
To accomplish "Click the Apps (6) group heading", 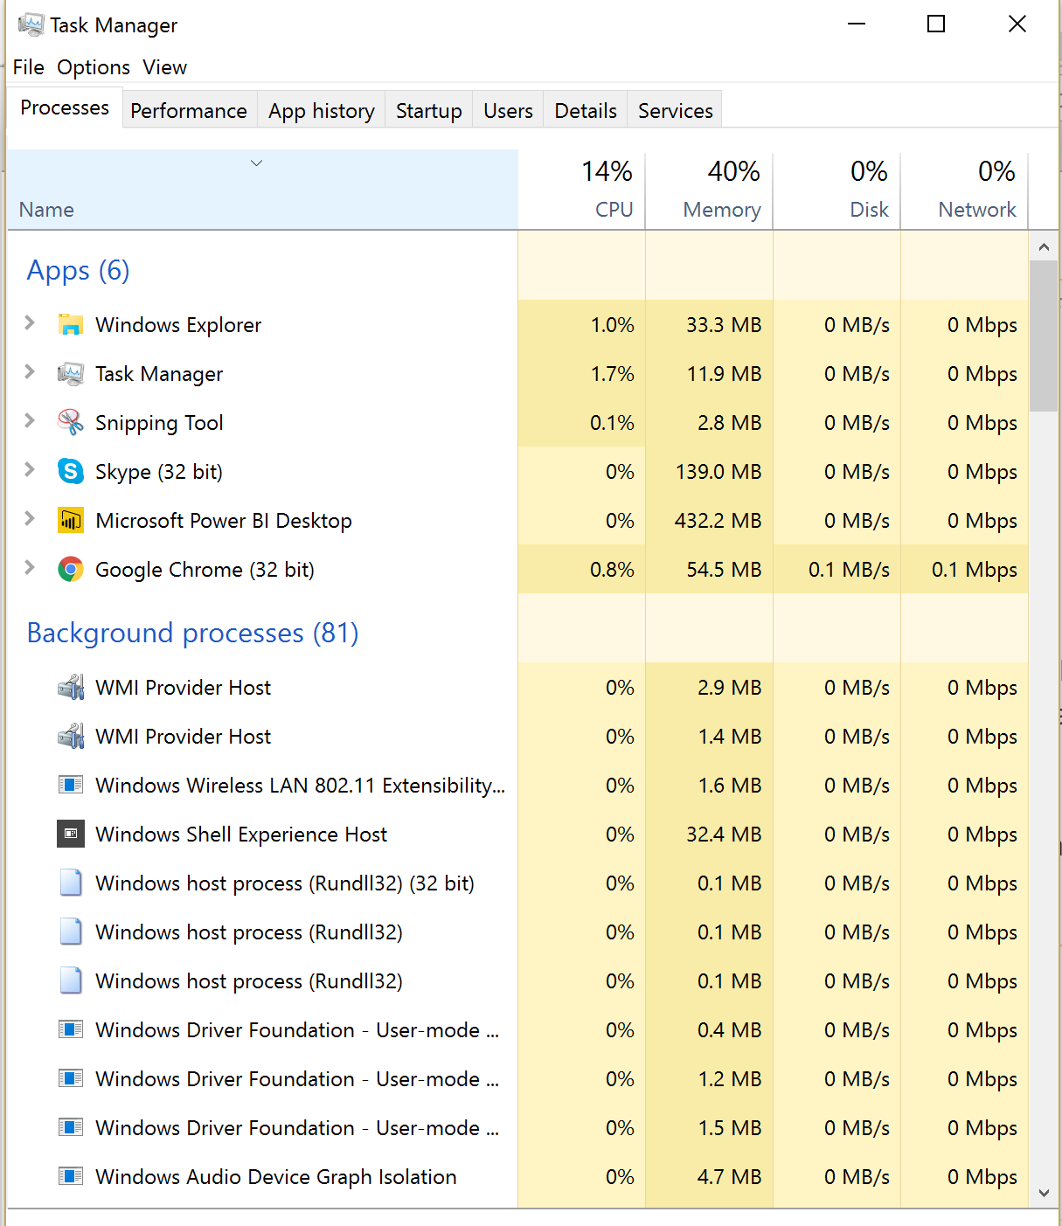I will (x=79, y=270).
